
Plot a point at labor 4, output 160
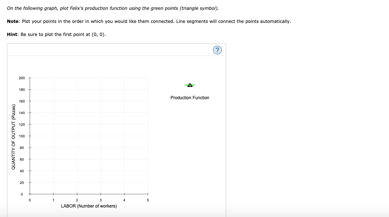click(124, 101)
